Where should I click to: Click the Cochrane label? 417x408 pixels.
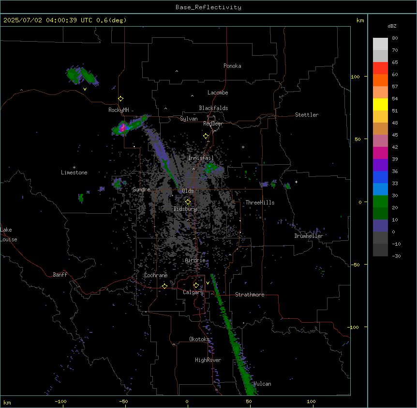156,275
